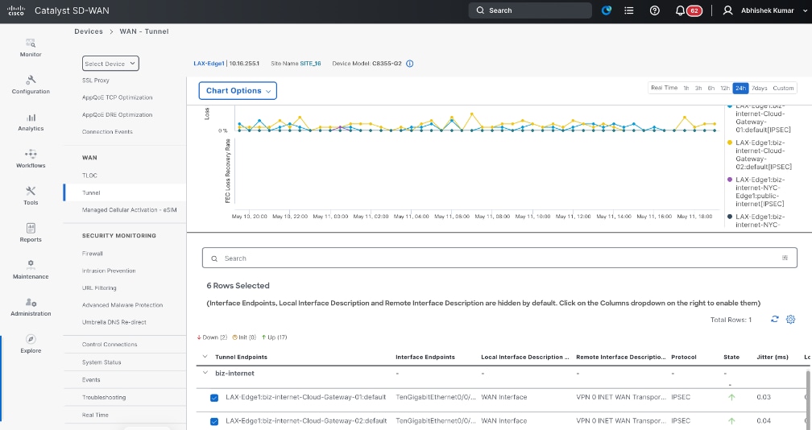This screenshot has width=812, height=430.
Task: Open the help question mark icon
Action: 655,10
